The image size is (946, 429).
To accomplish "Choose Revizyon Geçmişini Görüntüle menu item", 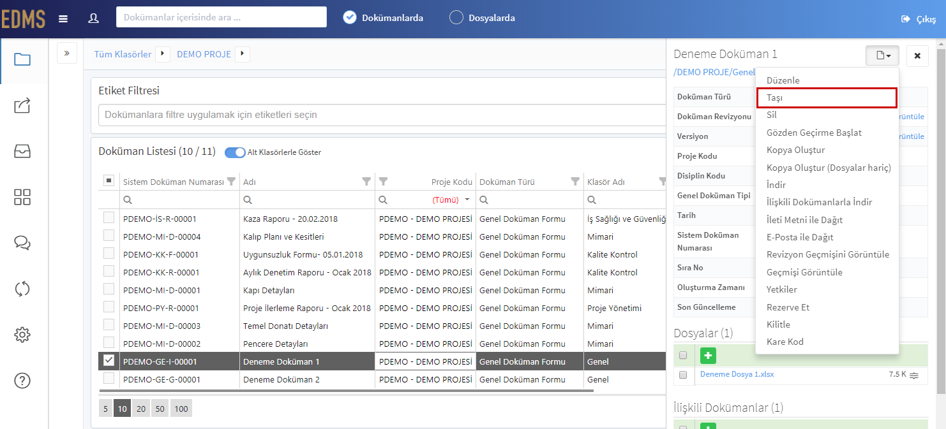I will pyautogui.click(x=827, y=254).
